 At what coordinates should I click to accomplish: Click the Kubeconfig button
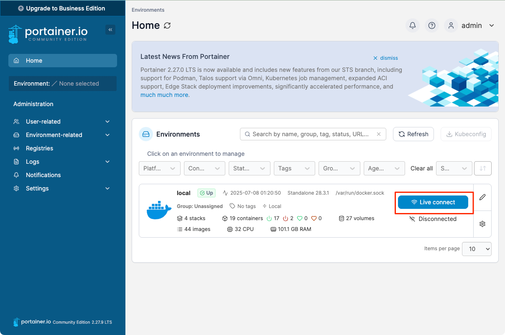(466, 134)
